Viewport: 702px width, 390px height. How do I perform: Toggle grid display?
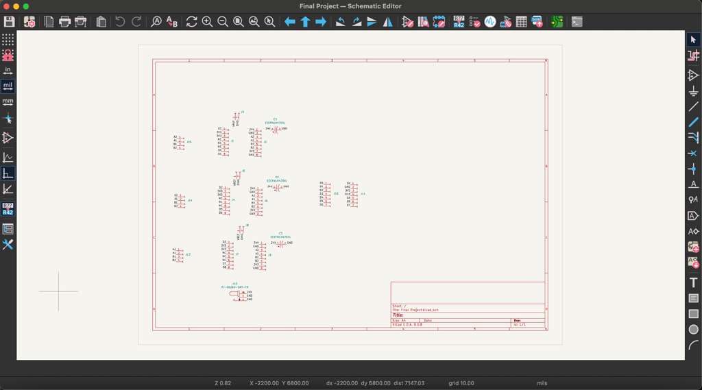[8, 39]
